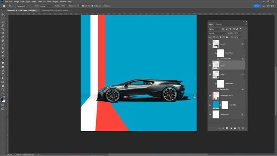Image resolution: width=277 pixels, height=156 pixels.
Task: Open the layer Kind filter dropdown
Action: (215, 29)
